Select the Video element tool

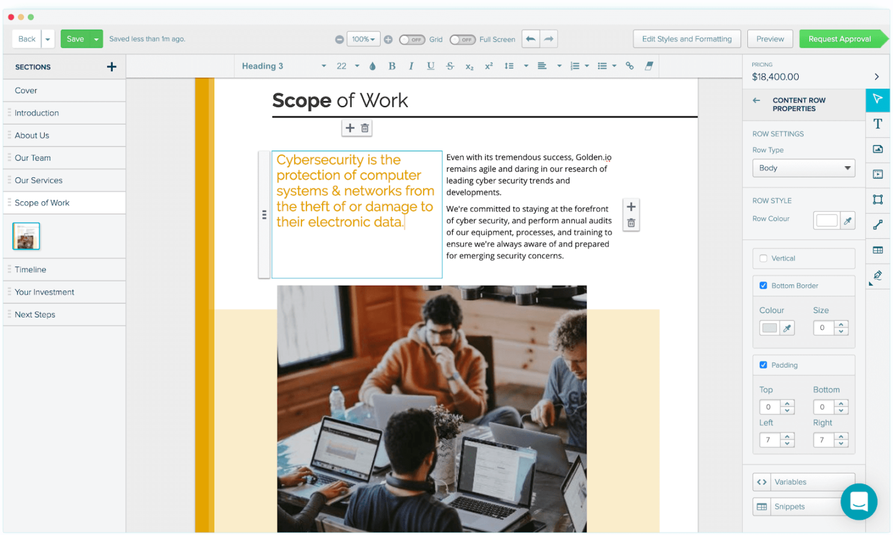click(878, 174)
